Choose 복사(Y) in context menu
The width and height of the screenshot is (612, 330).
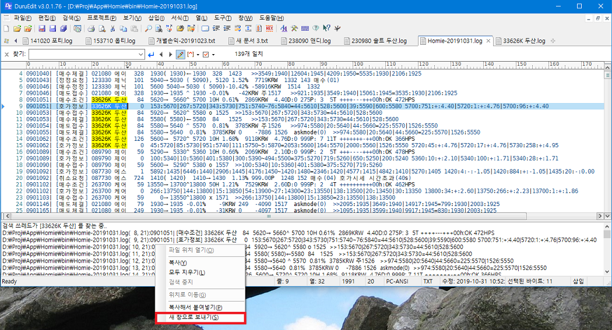[x=201, y=262]
